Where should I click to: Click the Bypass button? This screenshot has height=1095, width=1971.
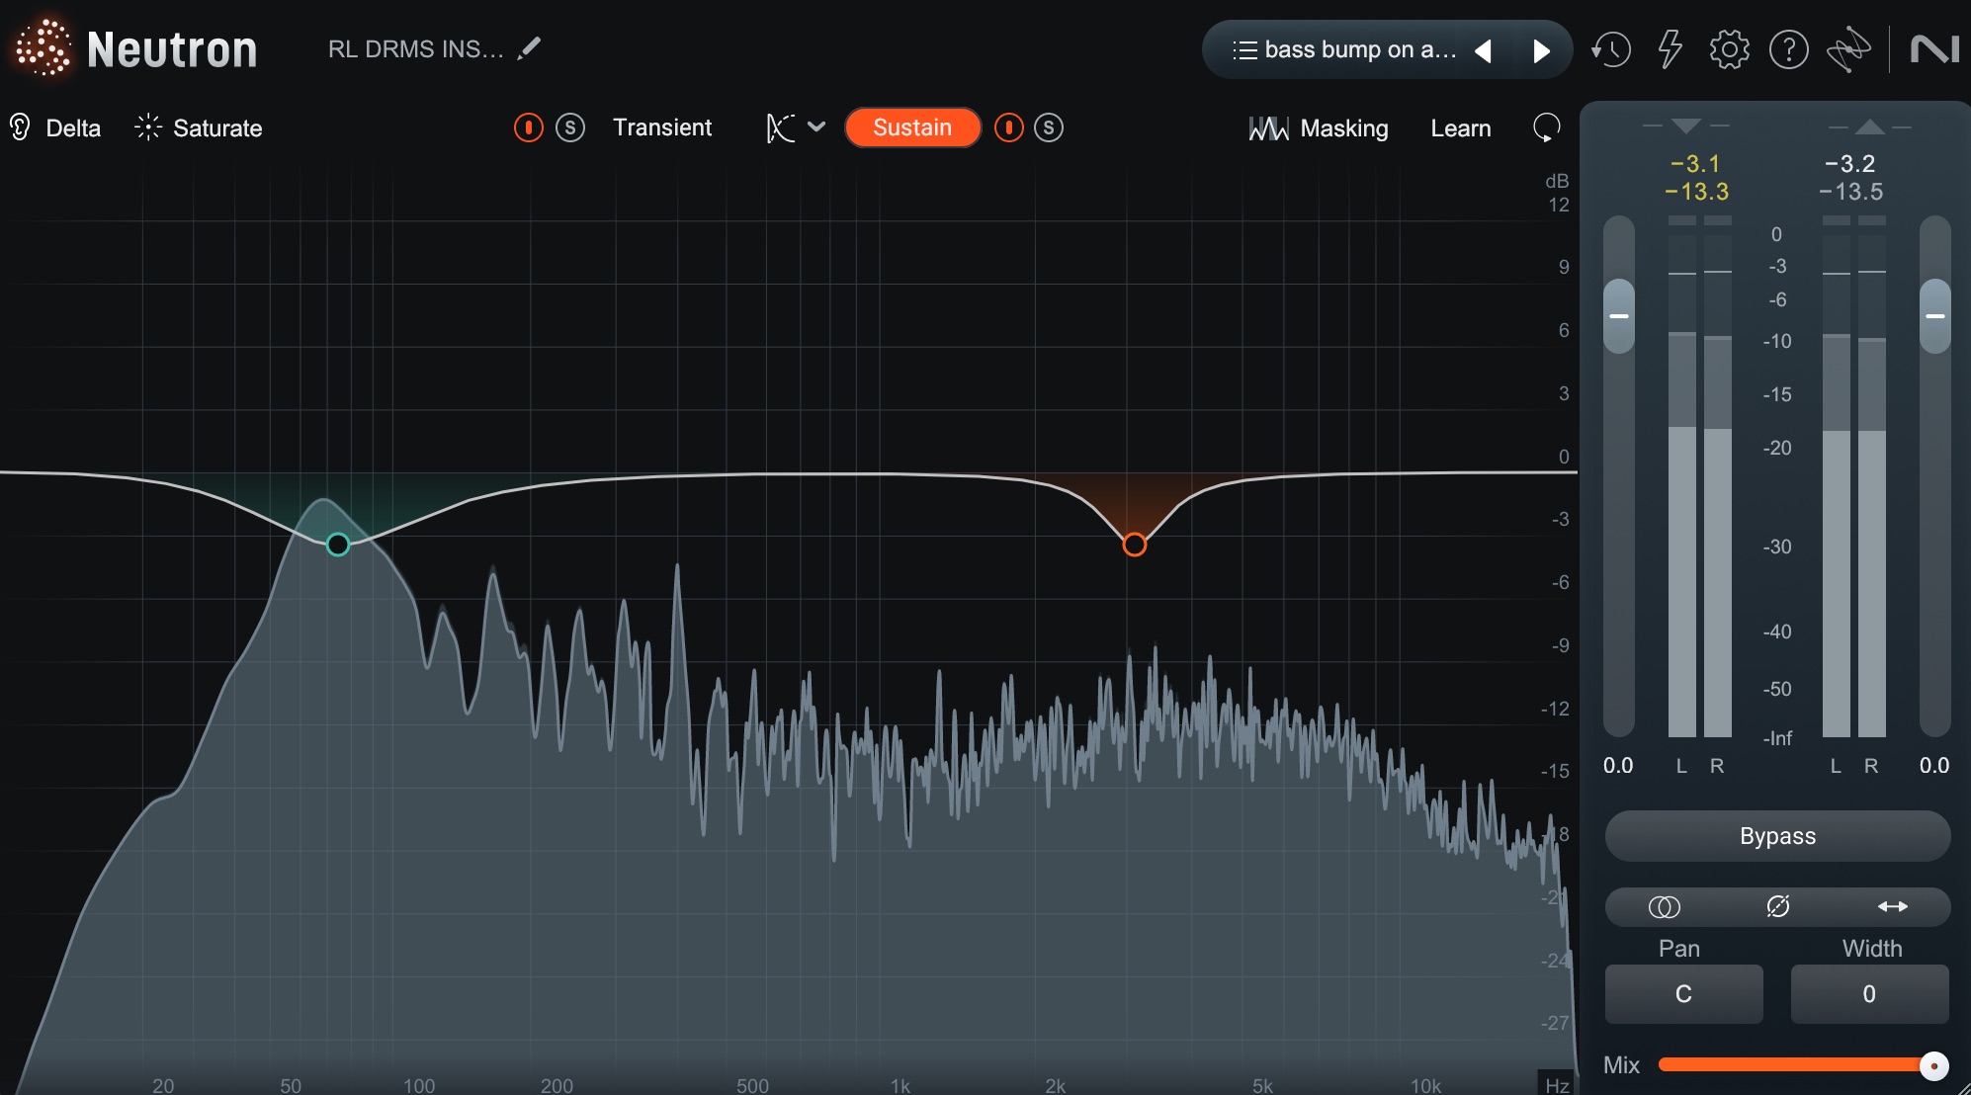tap(1777, 836)
